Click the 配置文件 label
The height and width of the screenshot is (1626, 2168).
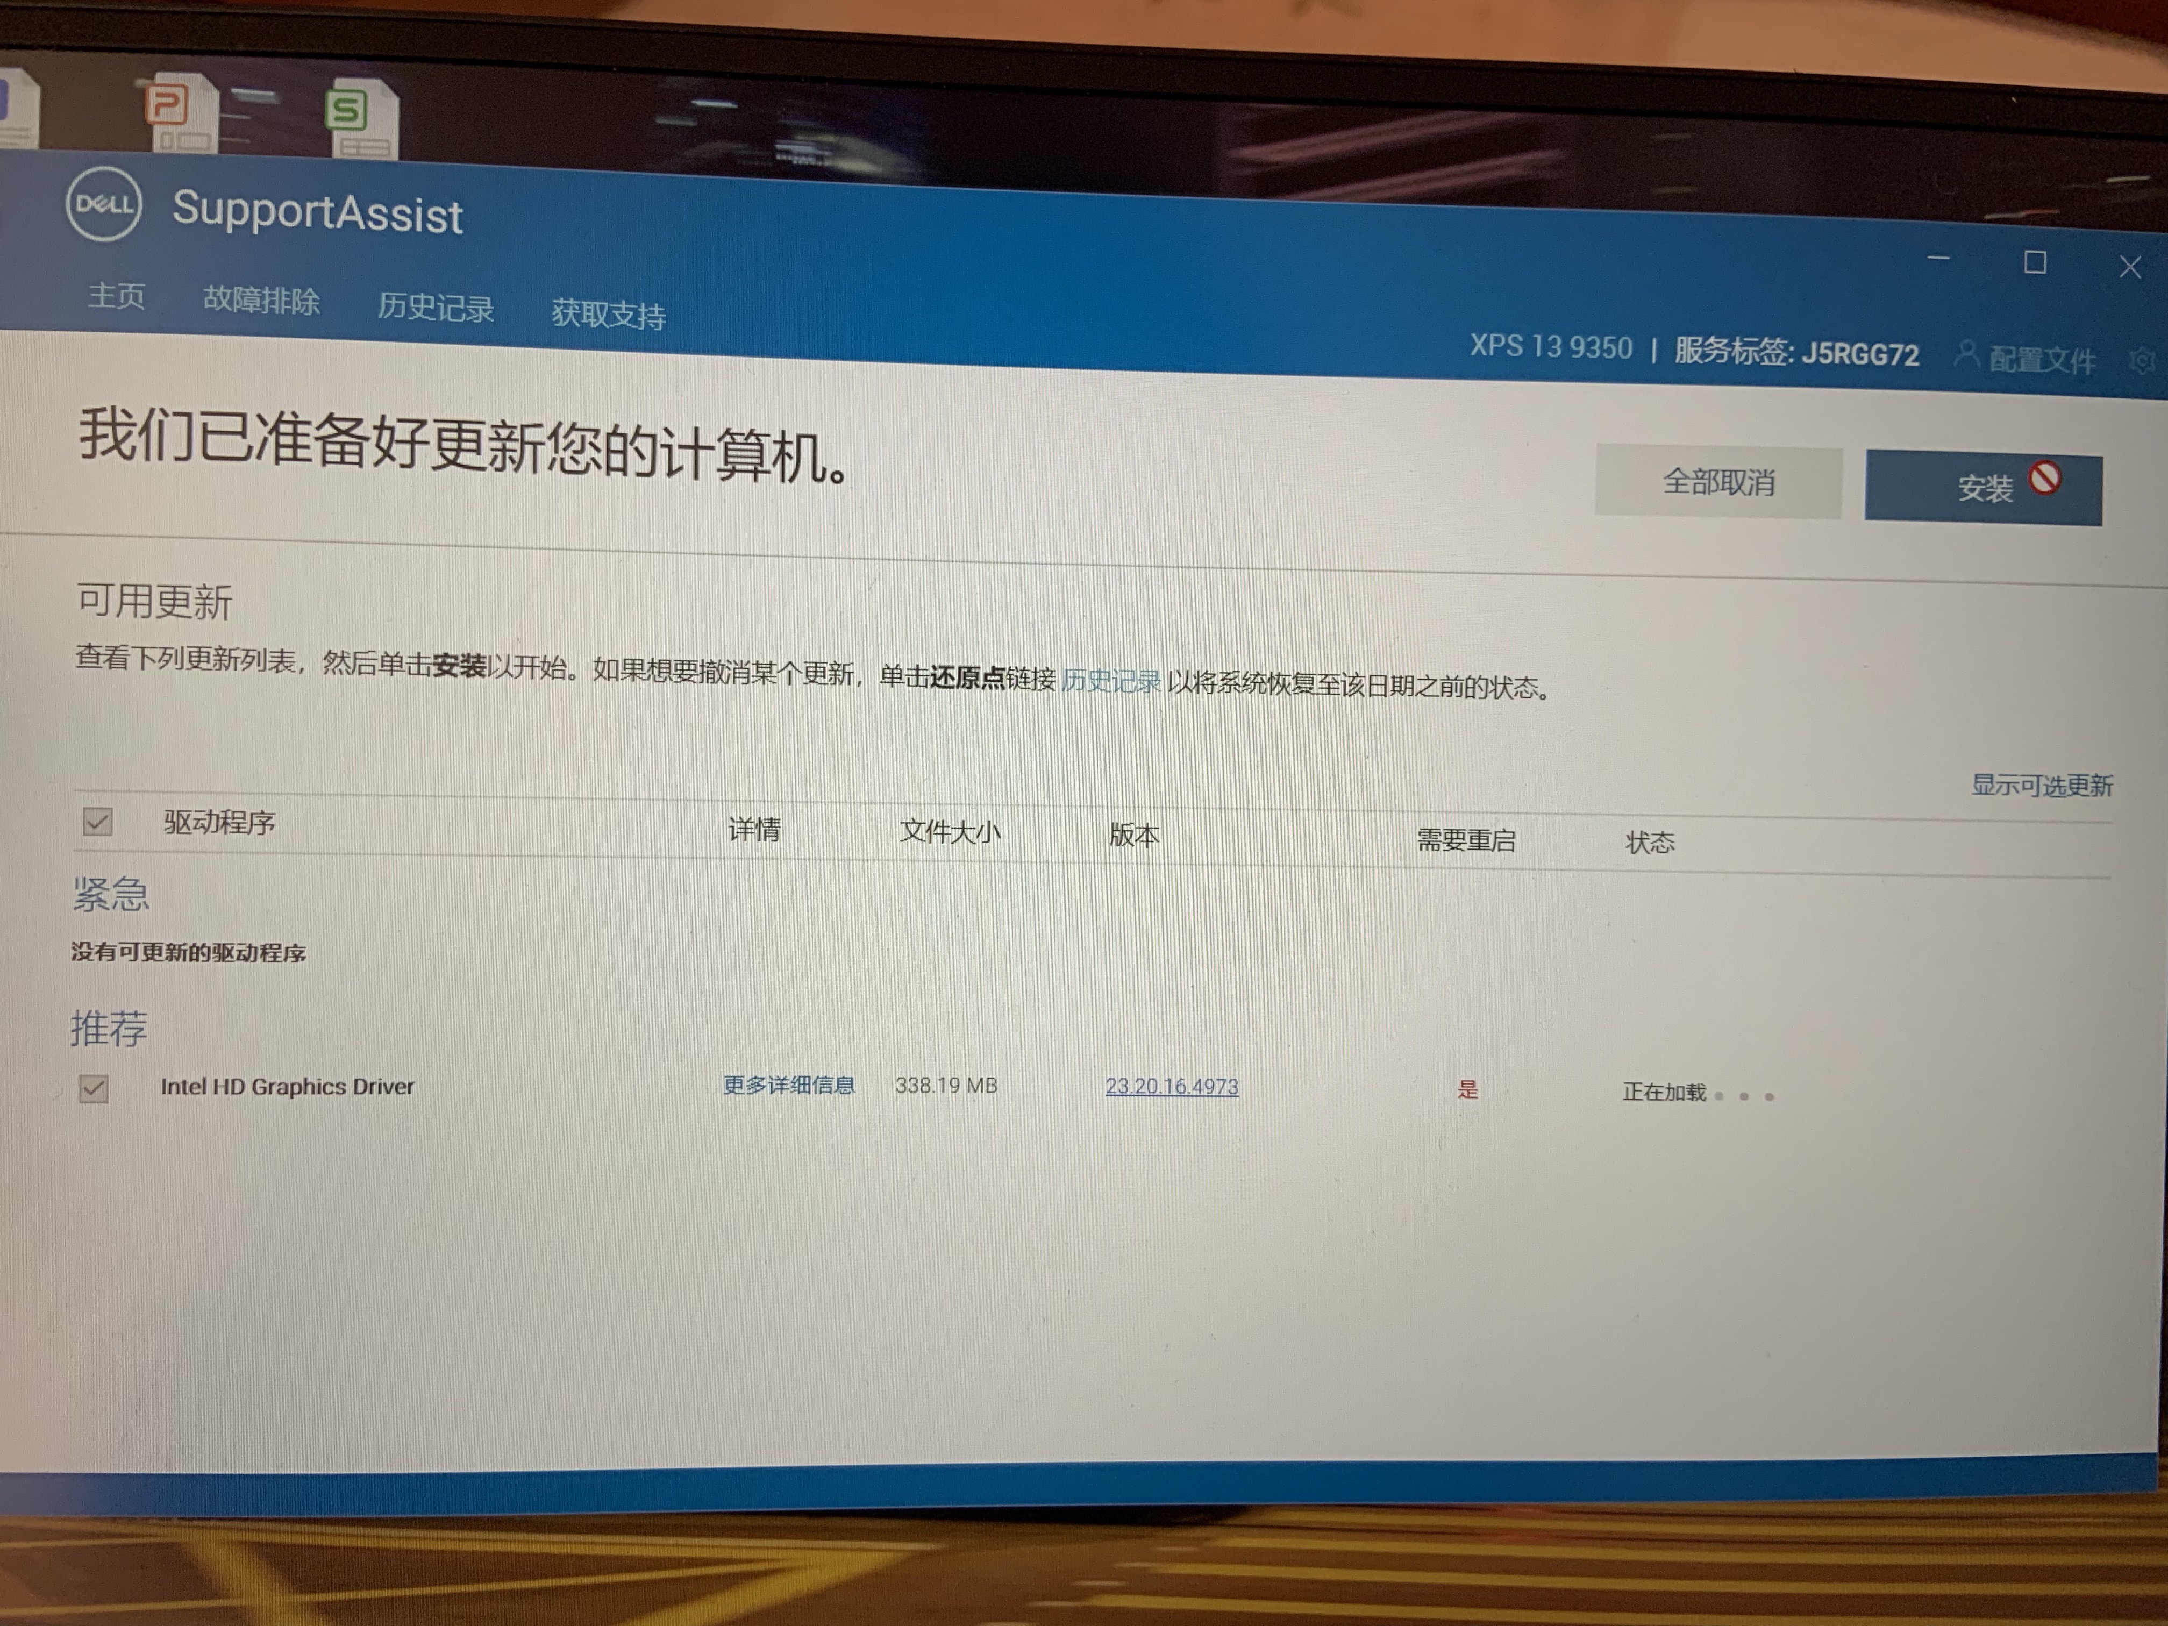click(x=2043, y=360)
